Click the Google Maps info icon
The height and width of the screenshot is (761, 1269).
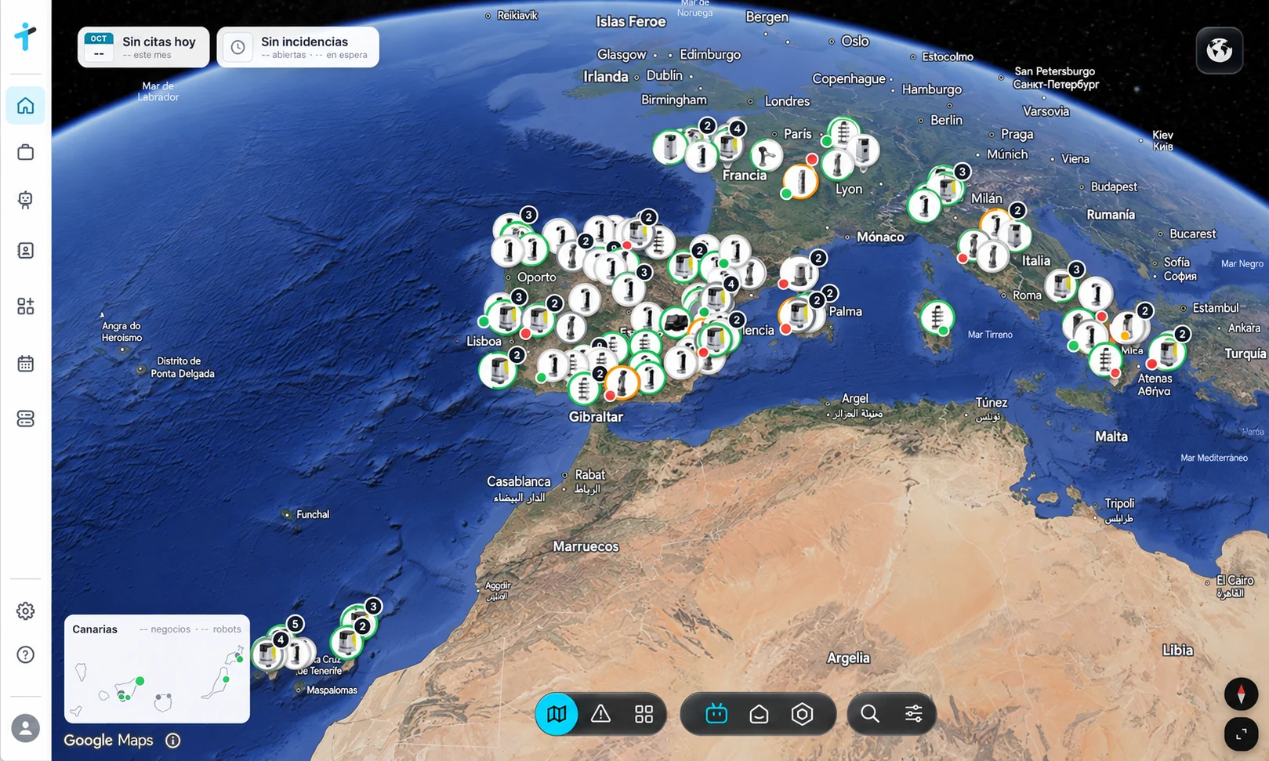173,740
